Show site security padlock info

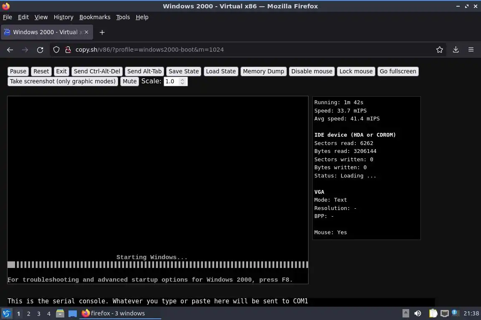tap(68, 50)
